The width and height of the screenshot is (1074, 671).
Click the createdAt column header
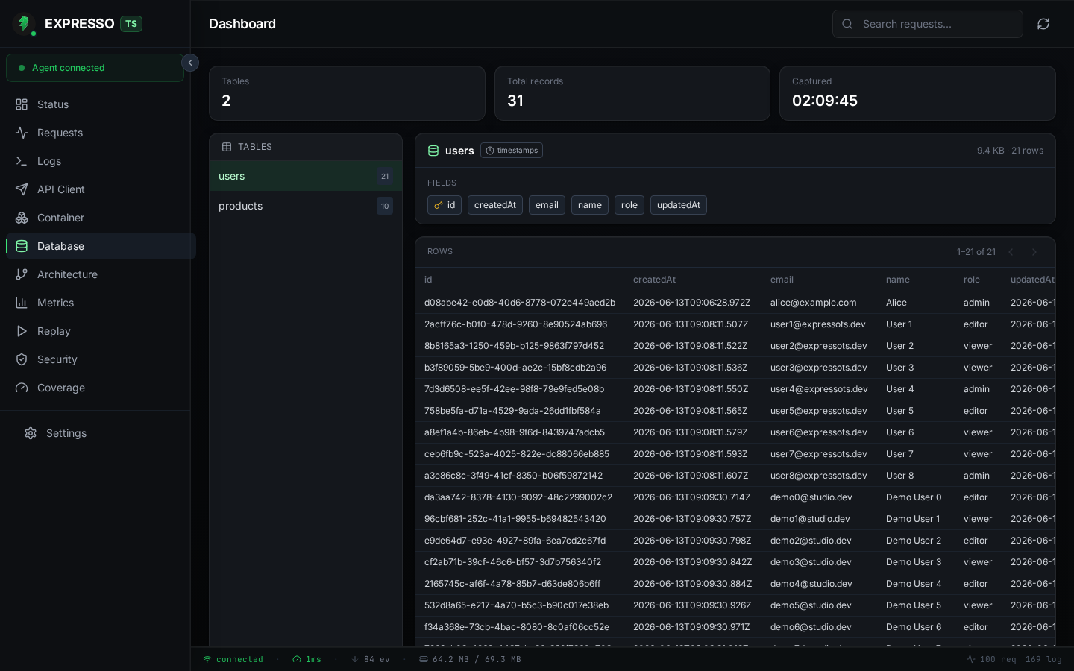pyautogui.click(x=654, y=280)
